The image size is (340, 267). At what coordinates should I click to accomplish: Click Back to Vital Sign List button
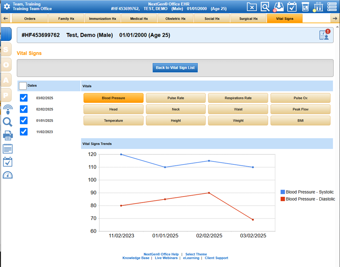point(175,68)
